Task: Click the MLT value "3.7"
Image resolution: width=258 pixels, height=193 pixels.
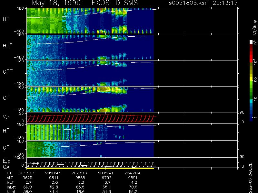Action: pos(107,182)
